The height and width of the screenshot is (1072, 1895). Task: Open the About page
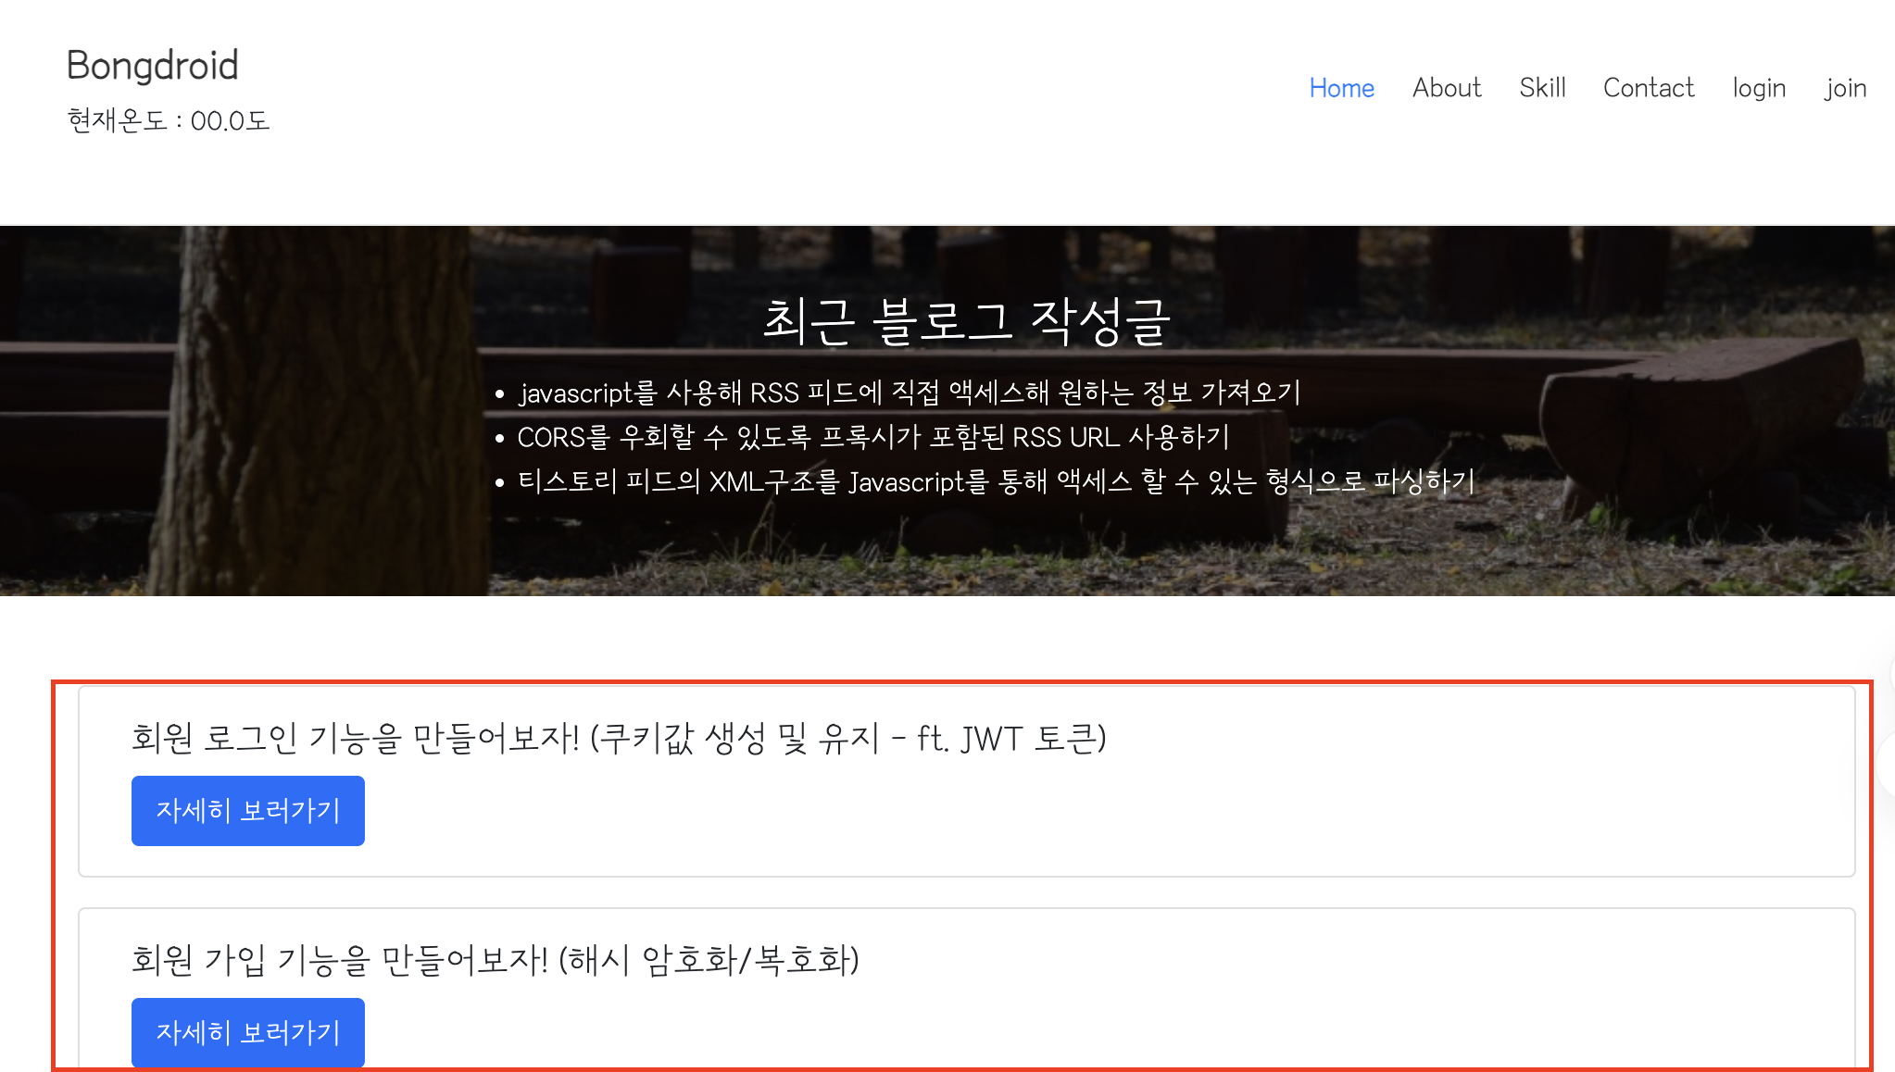[1447, 88]
